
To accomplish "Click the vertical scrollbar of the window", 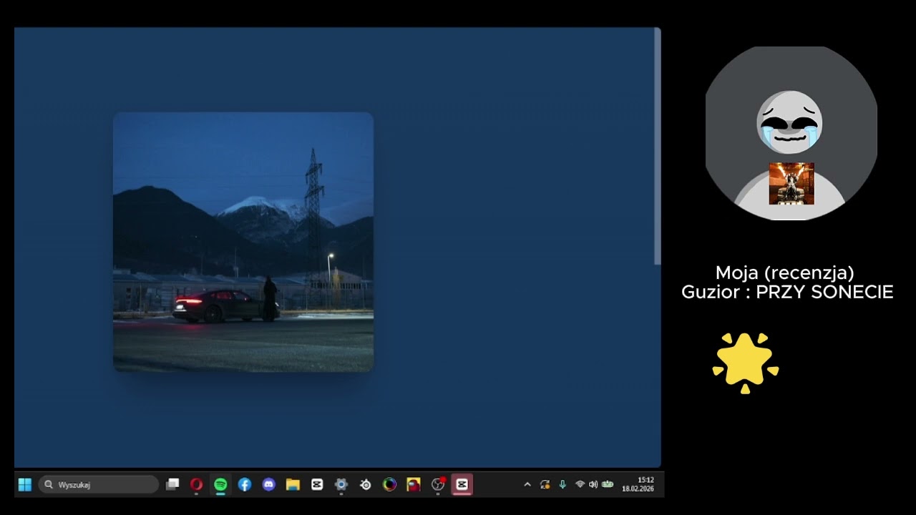I will pos(658,147).
